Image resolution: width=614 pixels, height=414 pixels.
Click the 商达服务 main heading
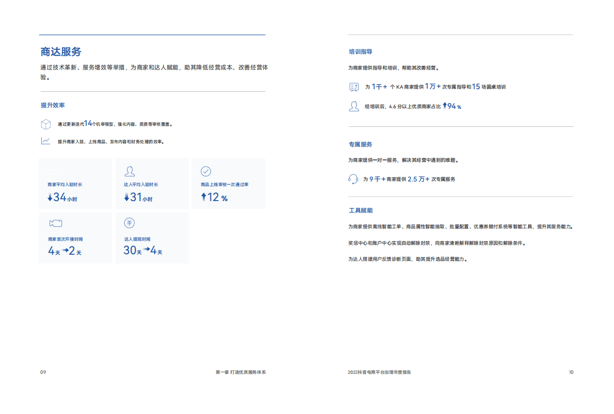coord(61,52)
